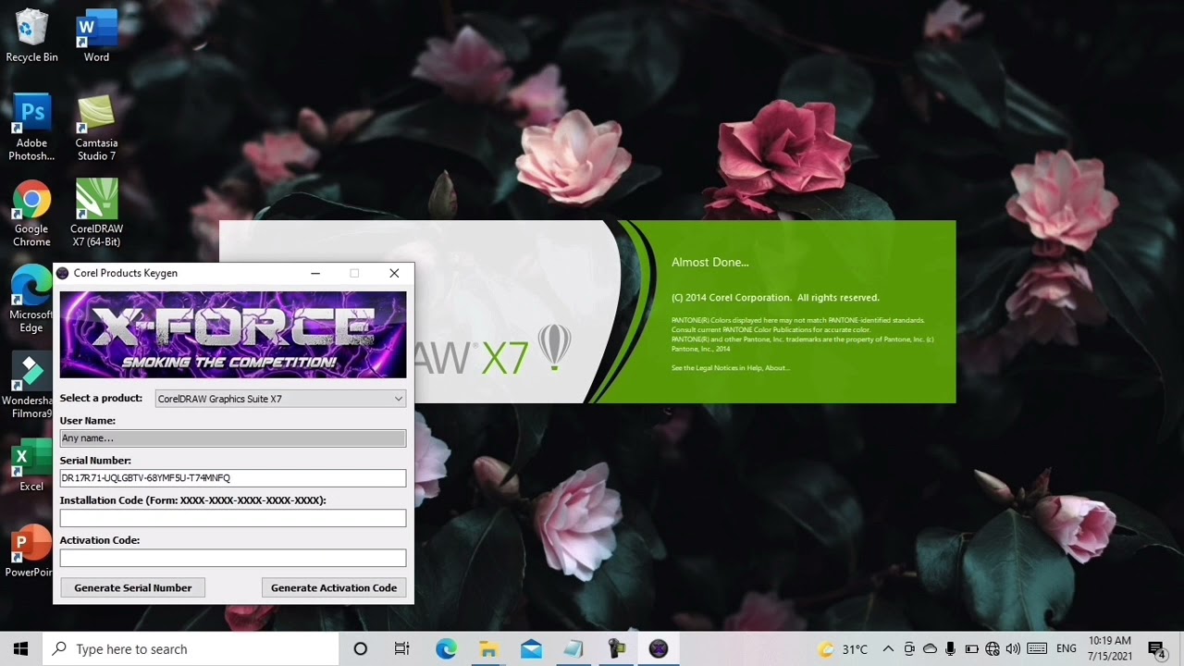The image size is (1184, 666).
Task: Open the PowerPoint desktop shortcut
Action: tap(30, 551)
